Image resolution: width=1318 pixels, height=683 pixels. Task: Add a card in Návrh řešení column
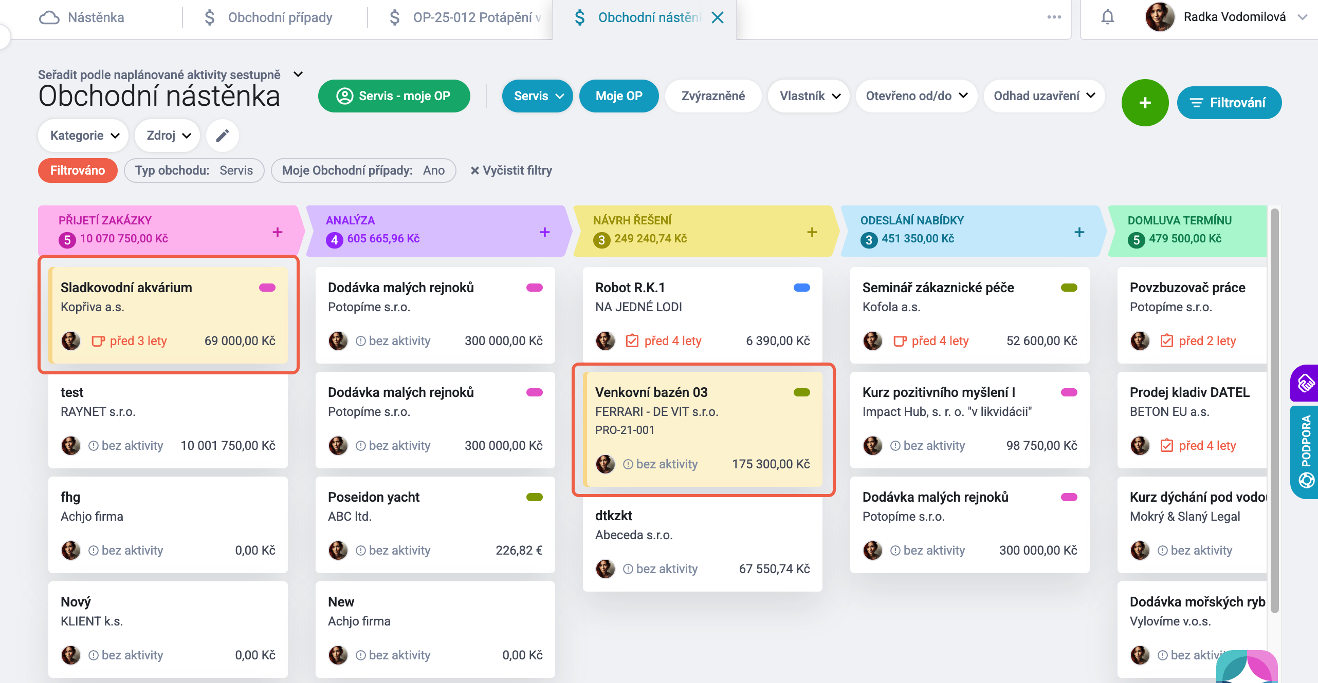[x=812, y=232]
